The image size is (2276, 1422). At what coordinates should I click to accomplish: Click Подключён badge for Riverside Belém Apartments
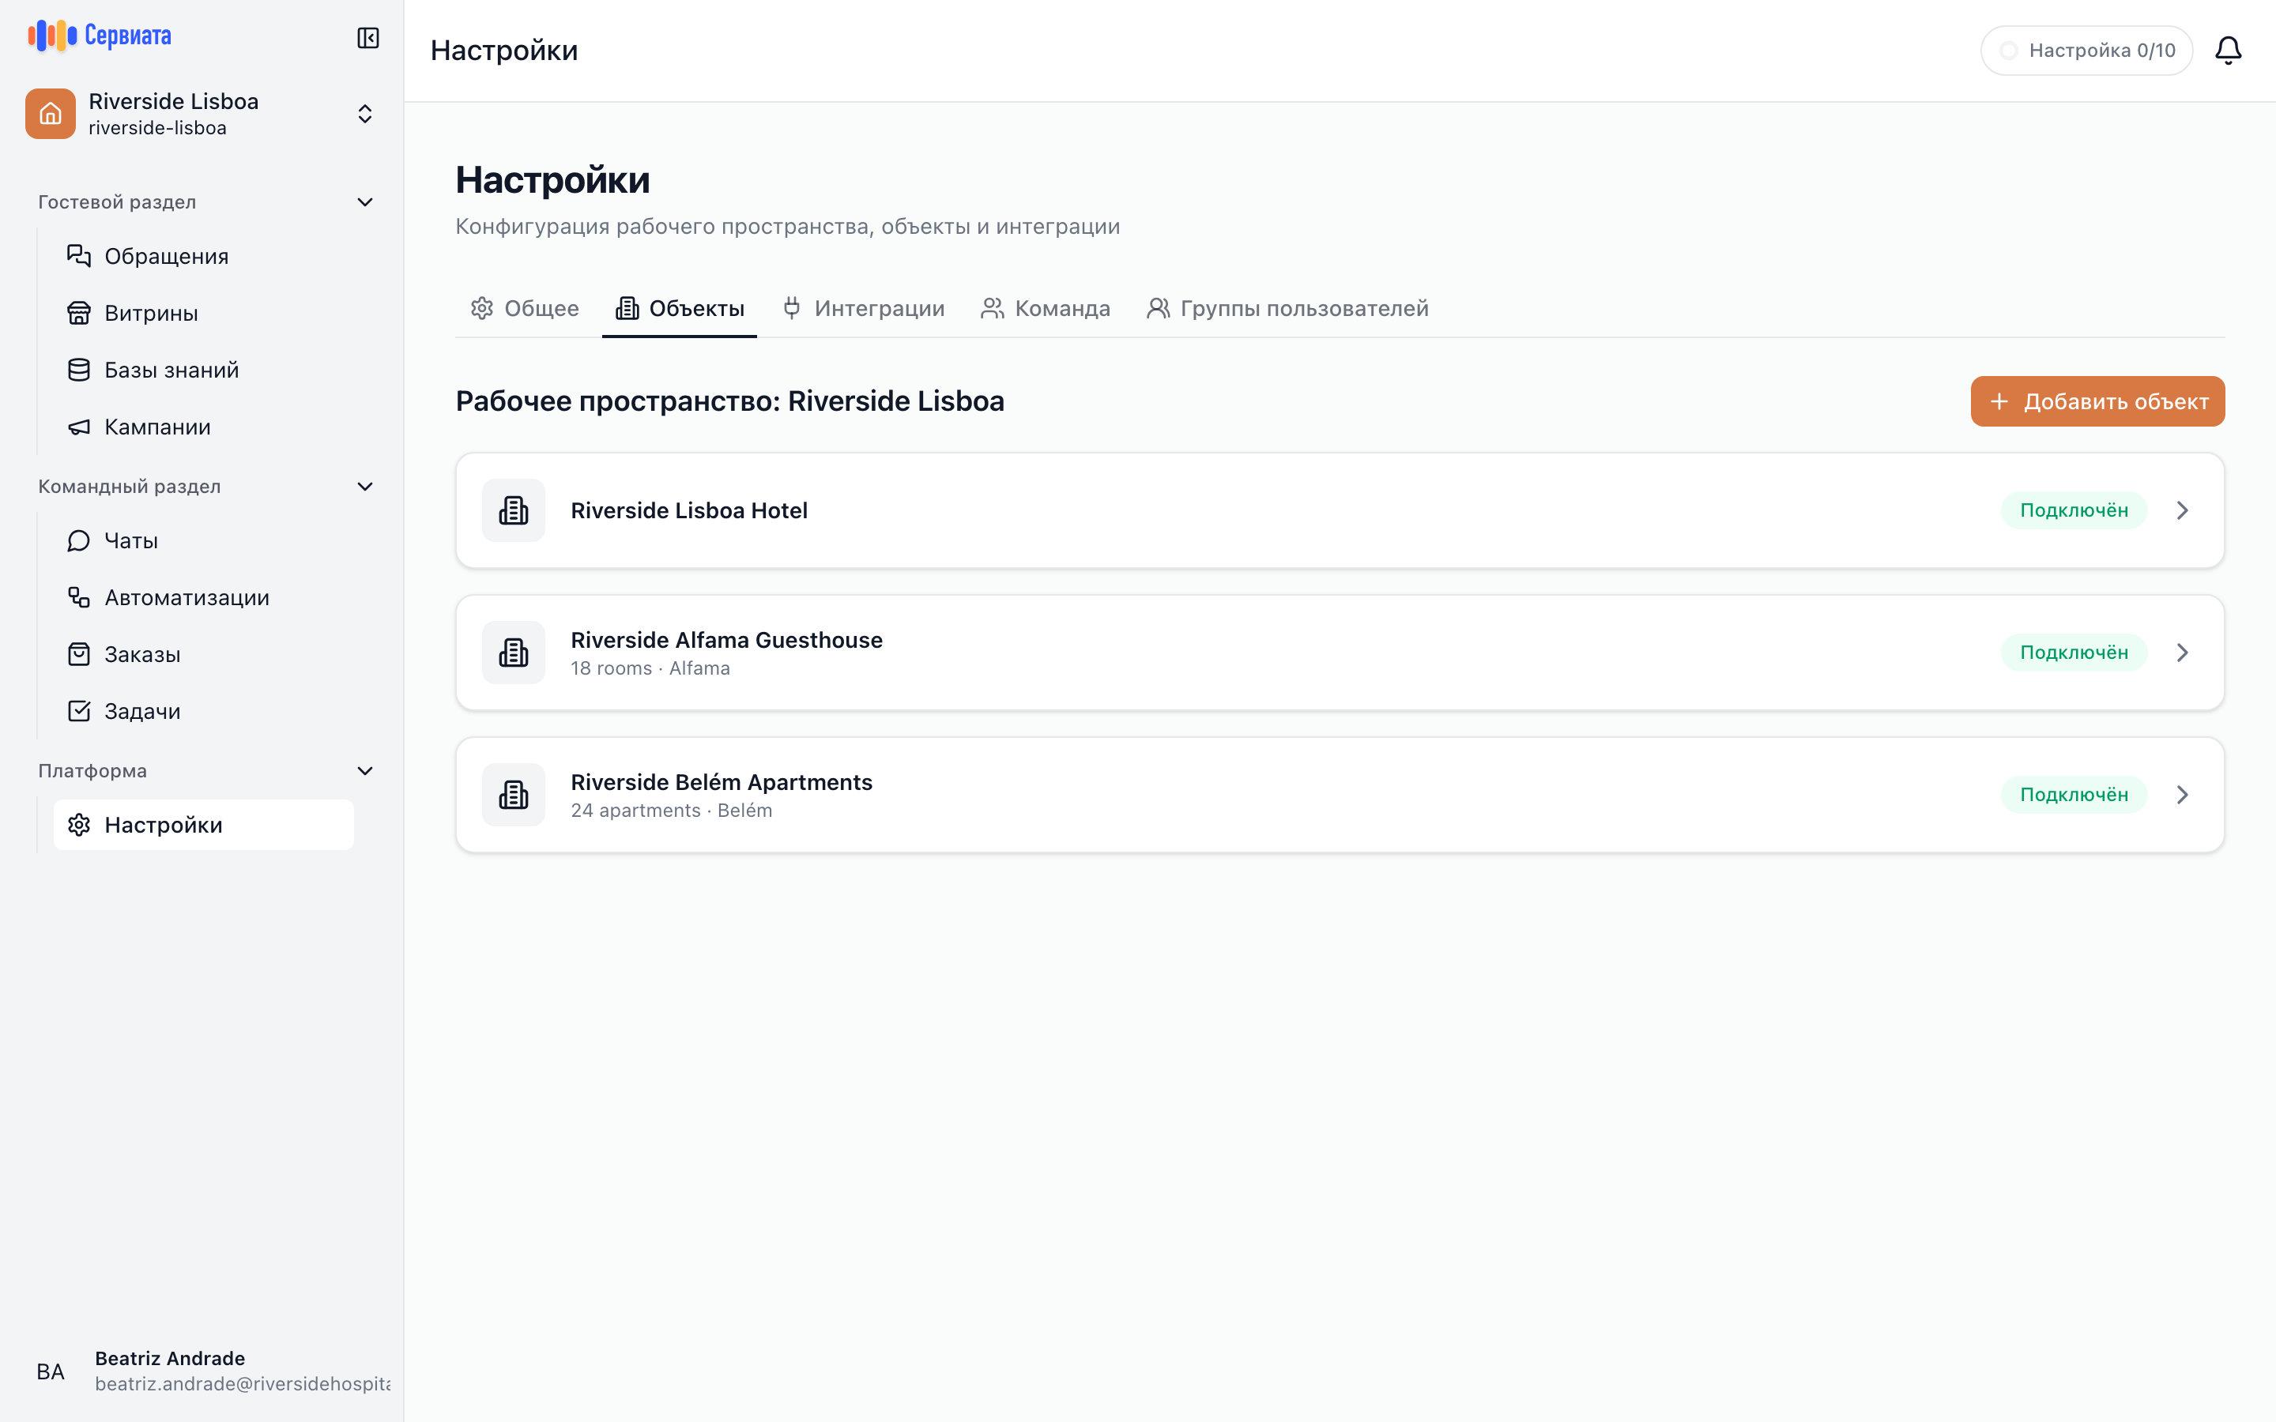tap(2074, 795)
